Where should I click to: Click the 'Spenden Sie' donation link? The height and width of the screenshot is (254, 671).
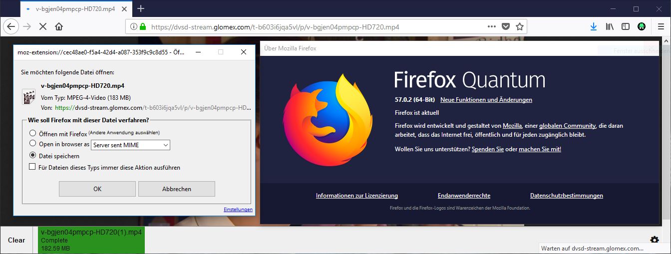click(488, 149)
